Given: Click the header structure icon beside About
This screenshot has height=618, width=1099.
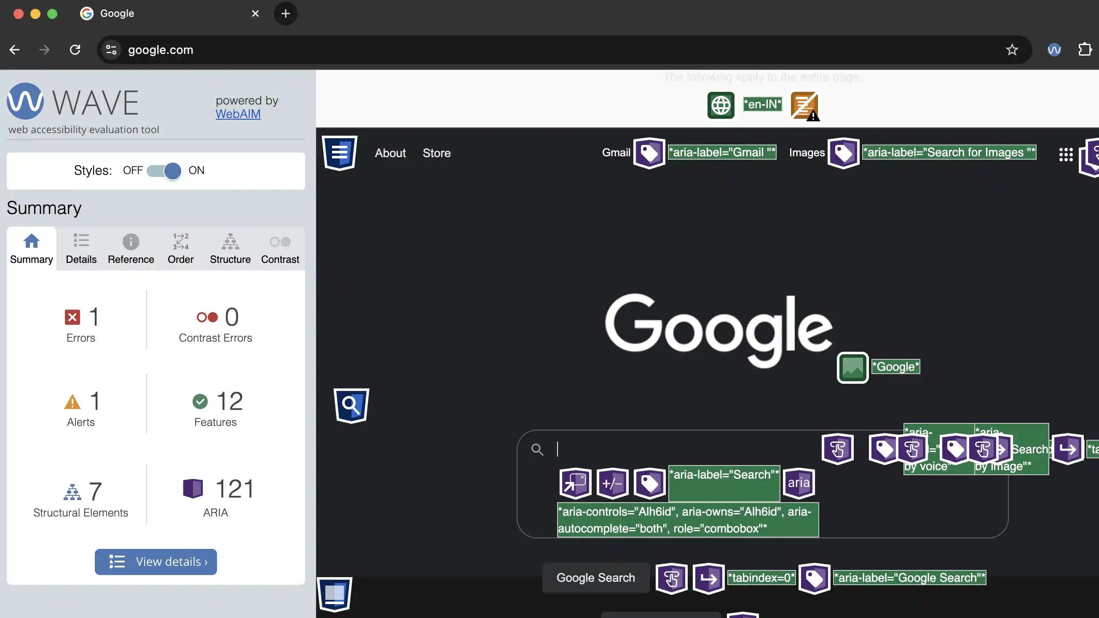Looking at the screenshot, I should point(340,152).
